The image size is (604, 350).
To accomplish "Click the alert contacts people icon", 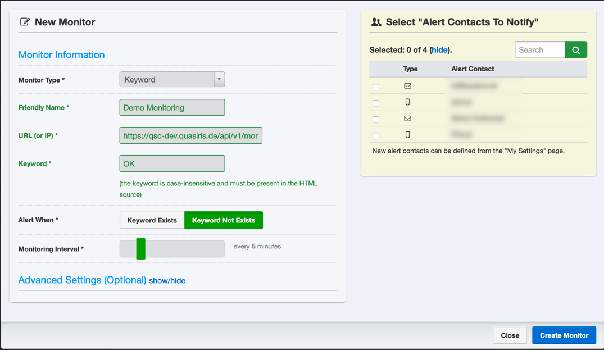I will pyautogui.click(x=376, y=22).
